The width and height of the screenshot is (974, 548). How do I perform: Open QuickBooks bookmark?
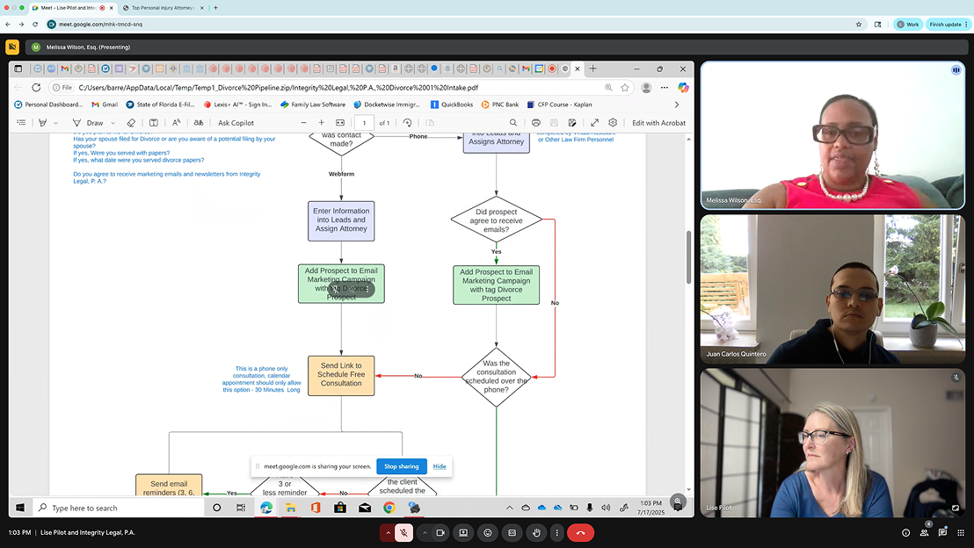(x=452, y=105)
